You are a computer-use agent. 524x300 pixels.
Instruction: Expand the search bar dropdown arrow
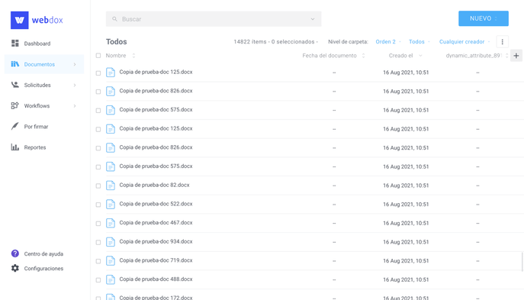(x=313, y=19)
